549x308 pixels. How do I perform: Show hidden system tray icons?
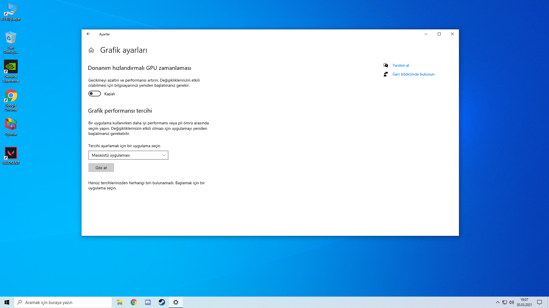[x=498, y=302]
